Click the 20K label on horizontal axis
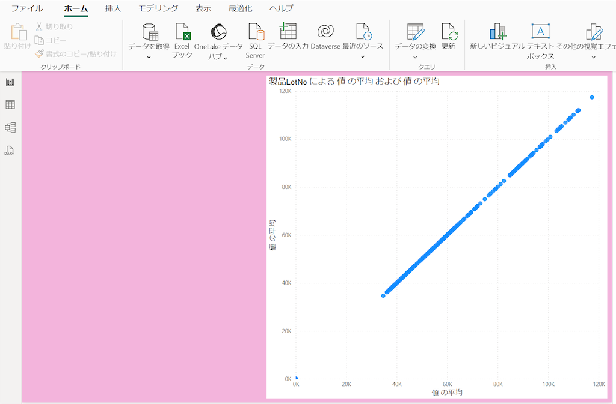Screen dimensions: 616x404 click(x=346, y=384)
